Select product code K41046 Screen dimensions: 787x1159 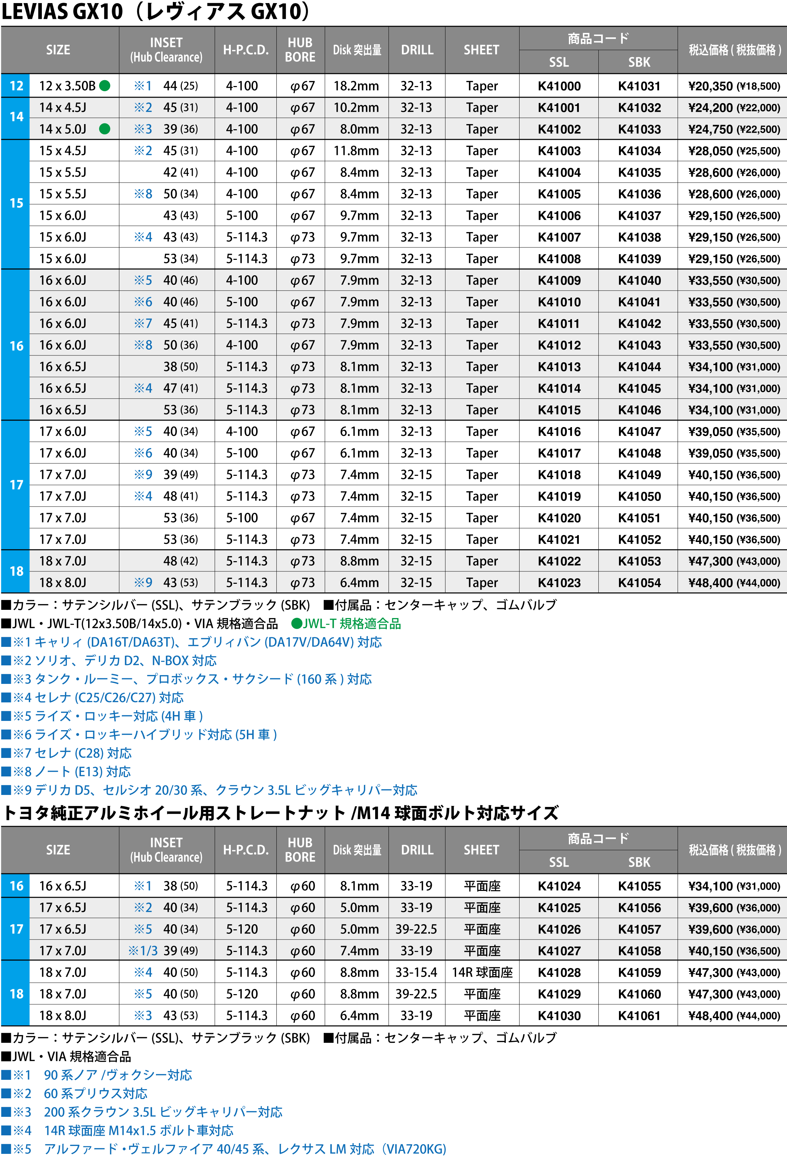pyautogui.click(x=640, y=410)
